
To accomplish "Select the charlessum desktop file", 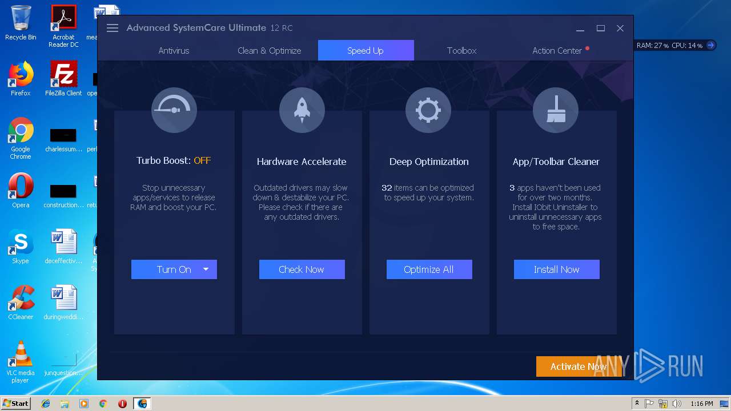I will click(63, 140).
